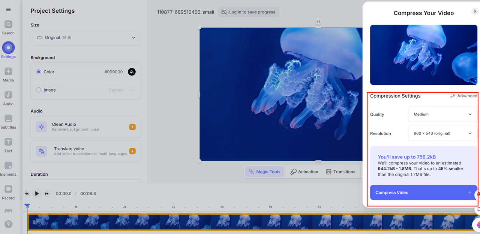
Task: Click the total duration 00:09.3 text
Action: coord(88,194)
